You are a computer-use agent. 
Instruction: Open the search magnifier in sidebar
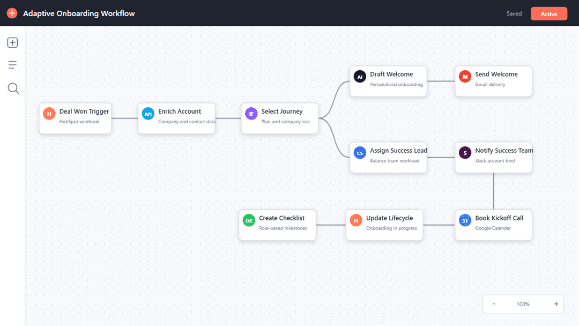(13, 88)
